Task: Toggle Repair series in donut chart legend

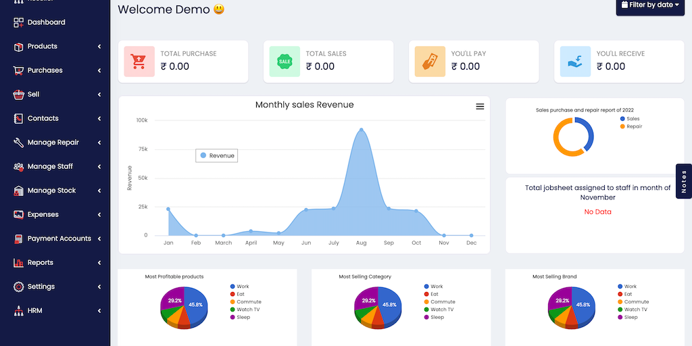Action: (x=633, y=126)
